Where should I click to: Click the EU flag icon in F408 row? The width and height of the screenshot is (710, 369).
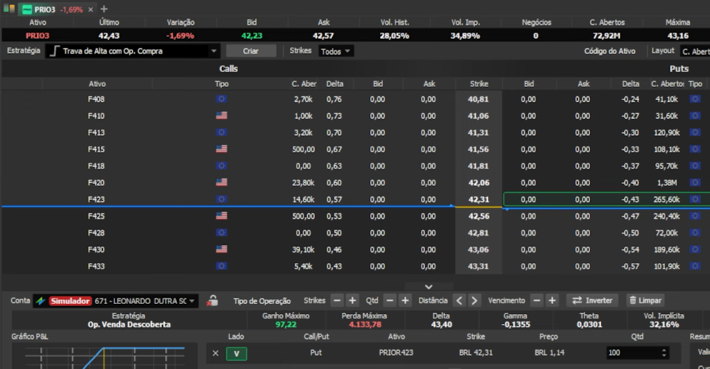point(221,99)
